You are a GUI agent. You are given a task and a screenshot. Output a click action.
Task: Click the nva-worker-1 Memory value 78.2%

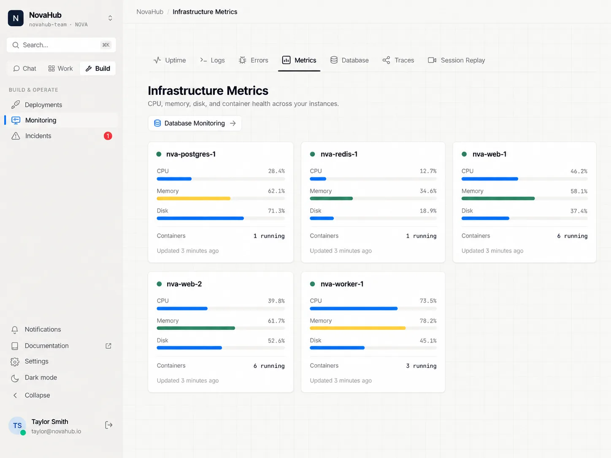click(428, 321)
